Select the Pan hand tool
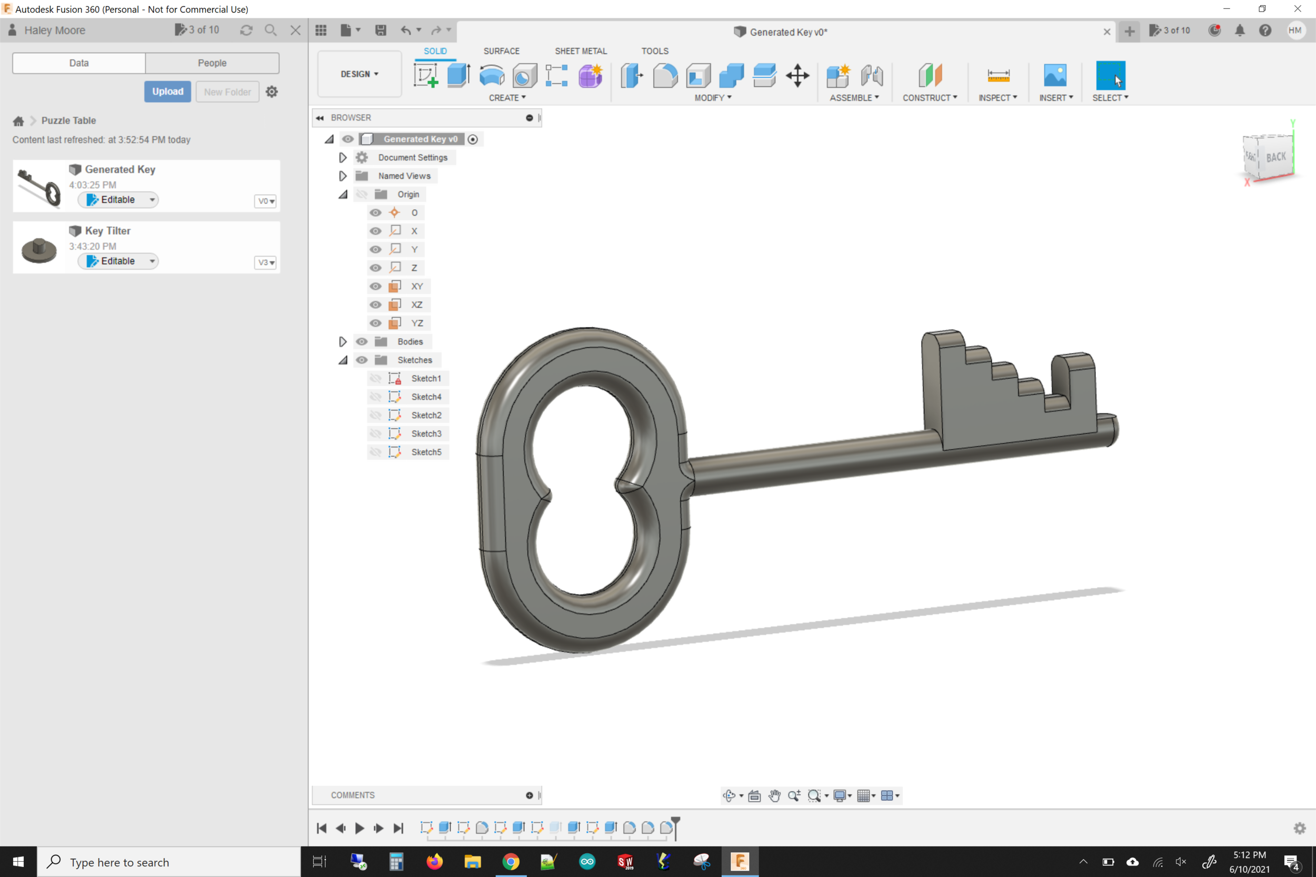 coord(774,795)
